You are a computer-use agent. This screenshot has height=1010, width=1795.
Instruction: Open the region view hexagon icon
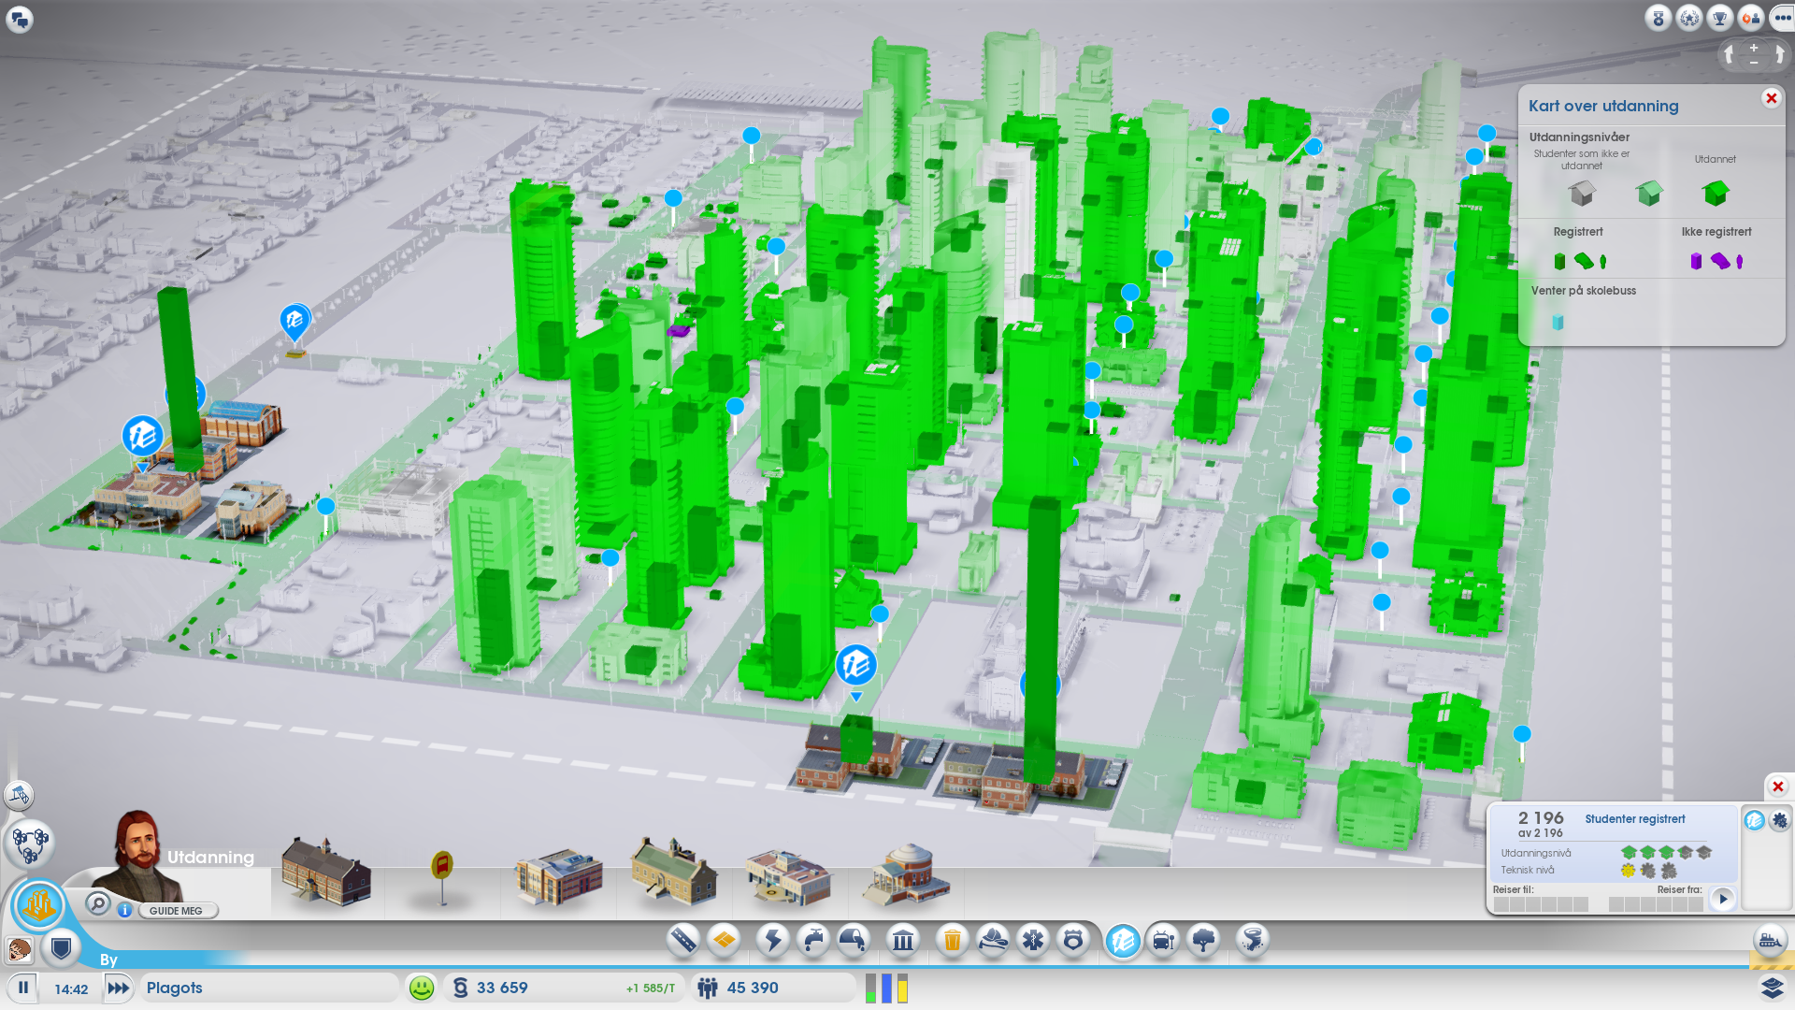[30, 844]
